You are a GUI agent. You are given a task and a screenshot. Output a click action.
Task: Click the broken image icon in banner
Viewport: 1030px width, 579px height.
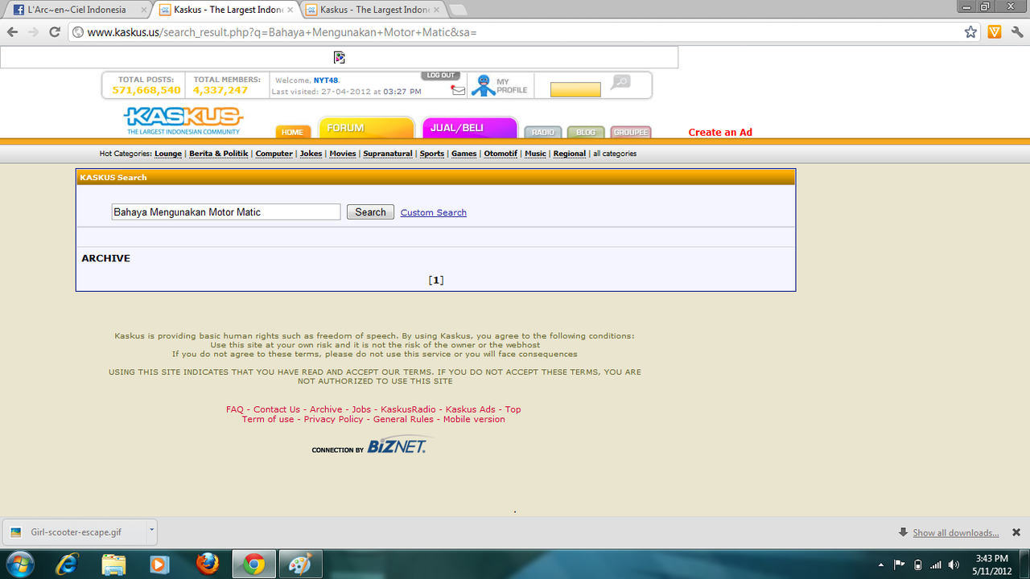pos(339,57)
